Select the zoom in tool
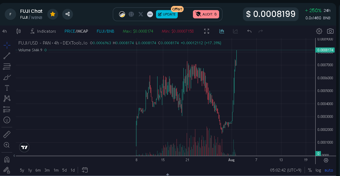 tap(7, 145)
